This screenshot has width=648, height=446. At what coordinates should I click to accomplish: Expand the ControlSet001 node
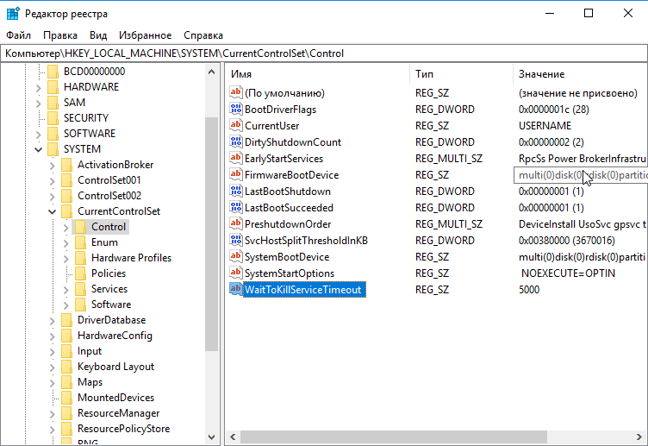point(52,181)
